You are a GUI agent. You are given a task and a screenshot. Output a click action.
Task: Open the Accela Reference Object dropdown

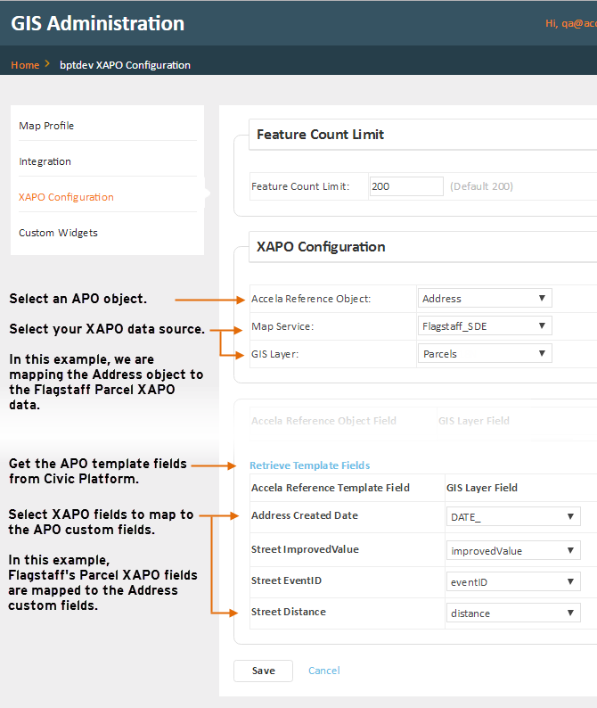[x=485, y=299]
